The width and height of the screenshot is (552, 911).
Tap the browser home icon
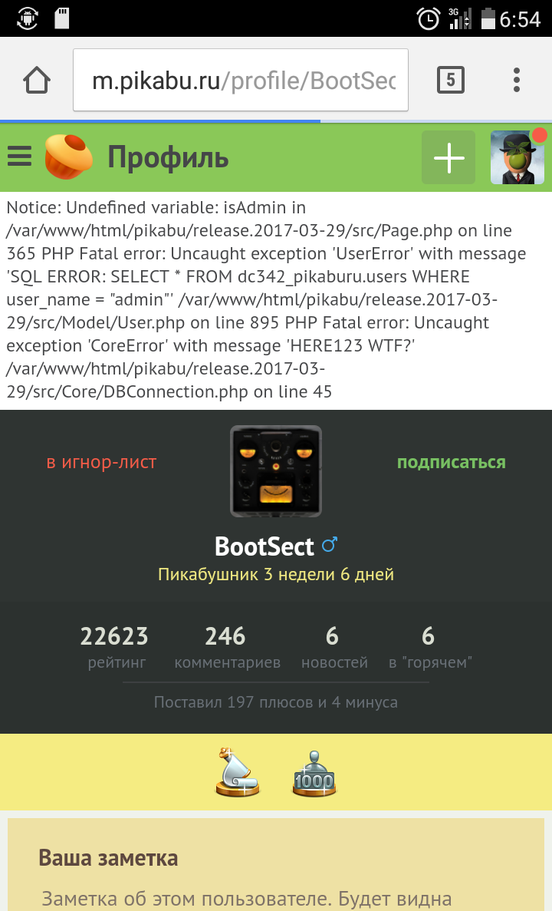click(x=37, y=80)
